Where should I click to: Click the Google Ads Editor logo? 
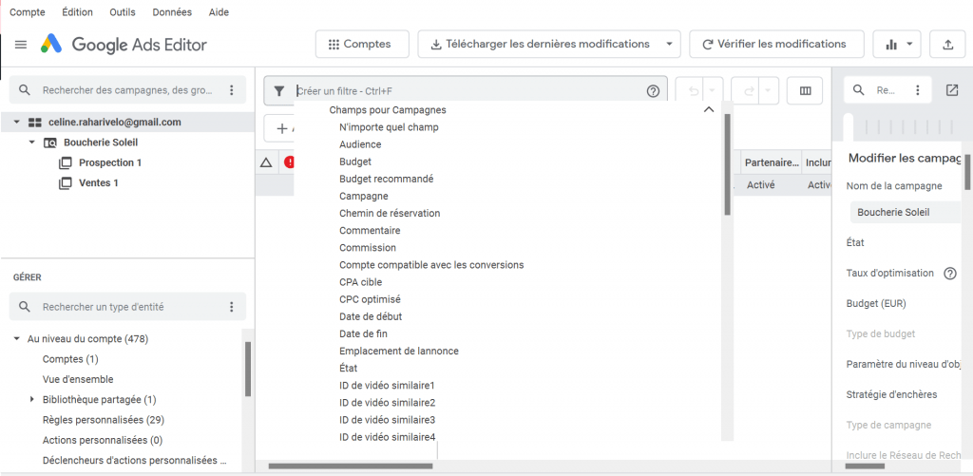pos(51,44)
